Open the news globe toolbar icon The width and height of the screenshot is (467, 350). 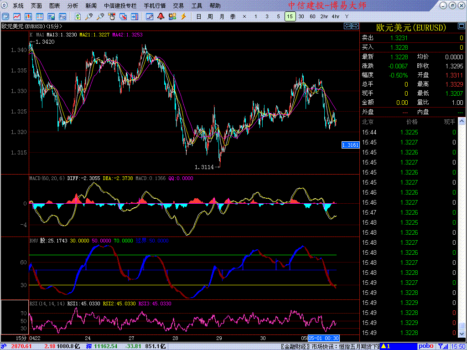(x=51, y=16)
